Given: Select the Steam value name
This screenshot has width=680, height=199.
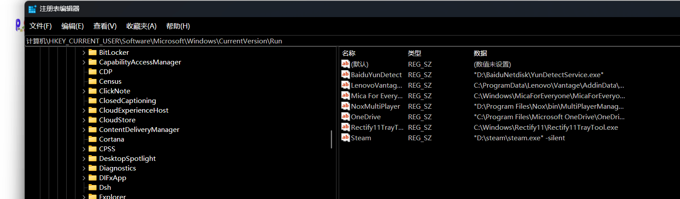Looking at the screenshot, I should tap(361, 138).
